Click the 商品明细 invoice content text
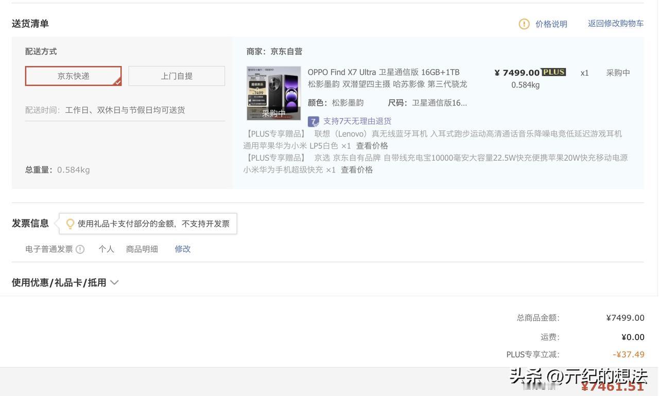This screenshot has width=659, height=396. (142, 249)
